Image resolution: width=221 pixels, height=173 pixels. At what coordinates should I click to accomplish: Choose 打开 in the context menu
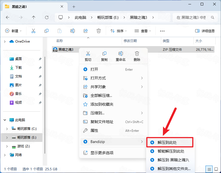click(114, 70)
